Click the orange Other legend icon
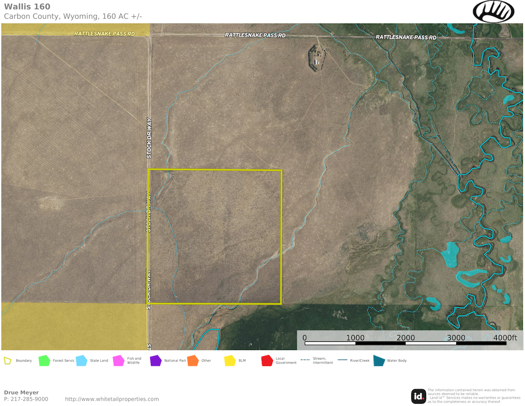This screenshot has width=525, height=406. point(192,361)
